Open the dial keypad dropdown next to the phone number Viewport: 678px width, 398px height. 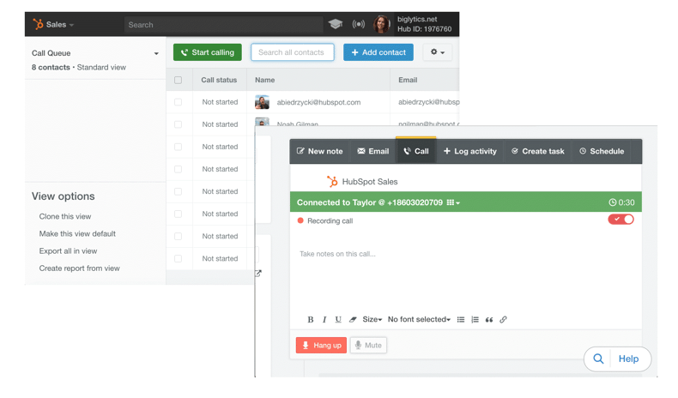click(453, 202)
